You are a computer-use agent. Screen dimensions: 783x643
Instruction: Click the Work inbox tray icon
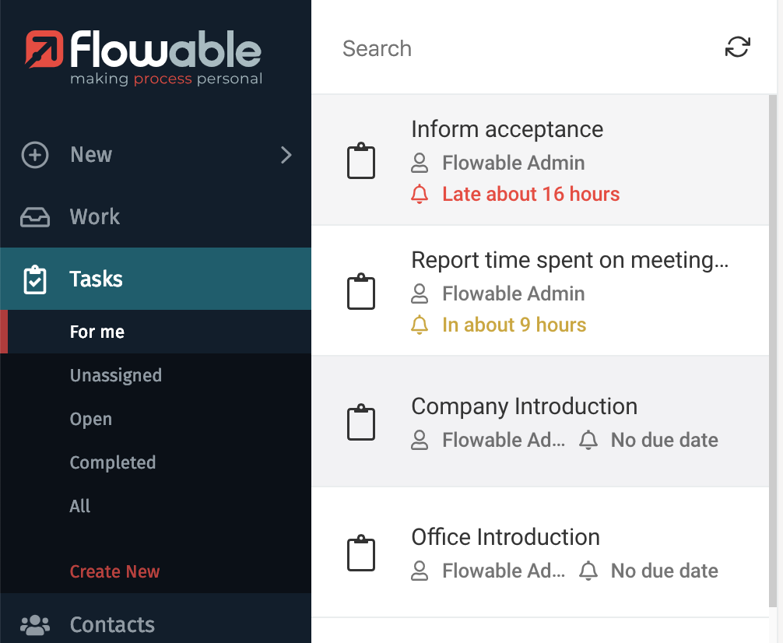click(35, 217)
